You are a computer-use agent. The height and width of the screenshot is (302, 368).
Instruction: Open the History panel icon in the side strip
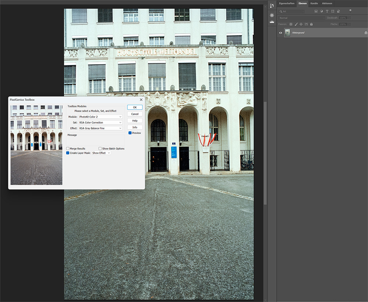tap(272, 6)
